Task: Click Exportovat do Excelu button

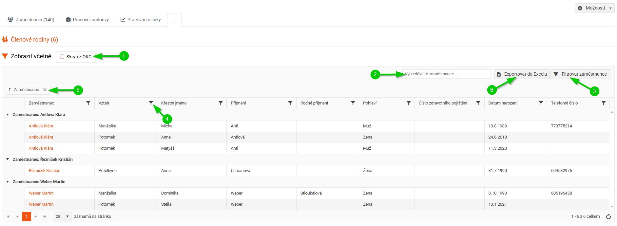Action: coord(522,74)
